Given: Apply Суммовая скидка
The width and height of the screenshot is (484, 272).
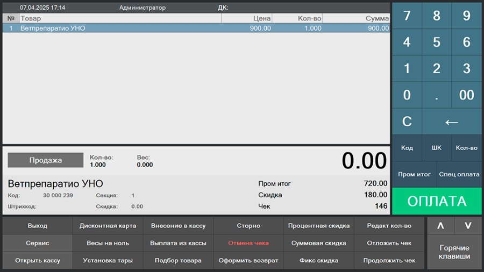Looking at the screenshot, I should coord(319,243).
